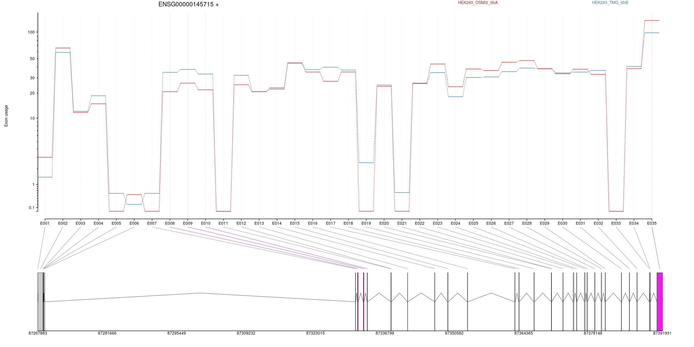Image resolution: width=694 pixels, height=347 pixels.
Task: Click the blue E035 usage line segment
Action: (x=652, y=33)
